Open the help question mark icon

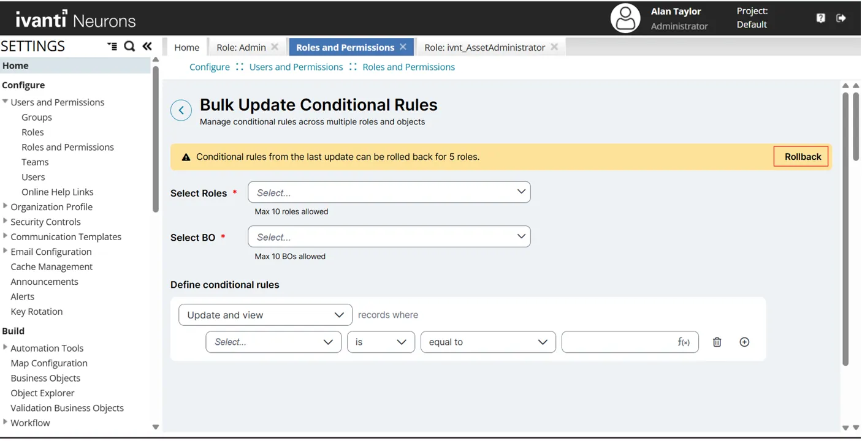821,18
